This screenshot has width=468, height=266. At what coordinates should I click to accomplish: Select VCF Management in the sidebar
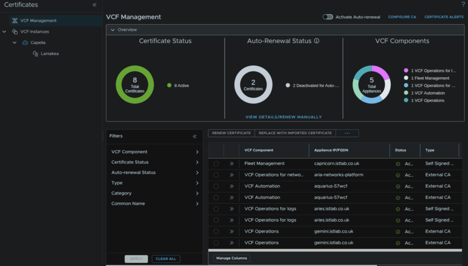tap(38, 21)
